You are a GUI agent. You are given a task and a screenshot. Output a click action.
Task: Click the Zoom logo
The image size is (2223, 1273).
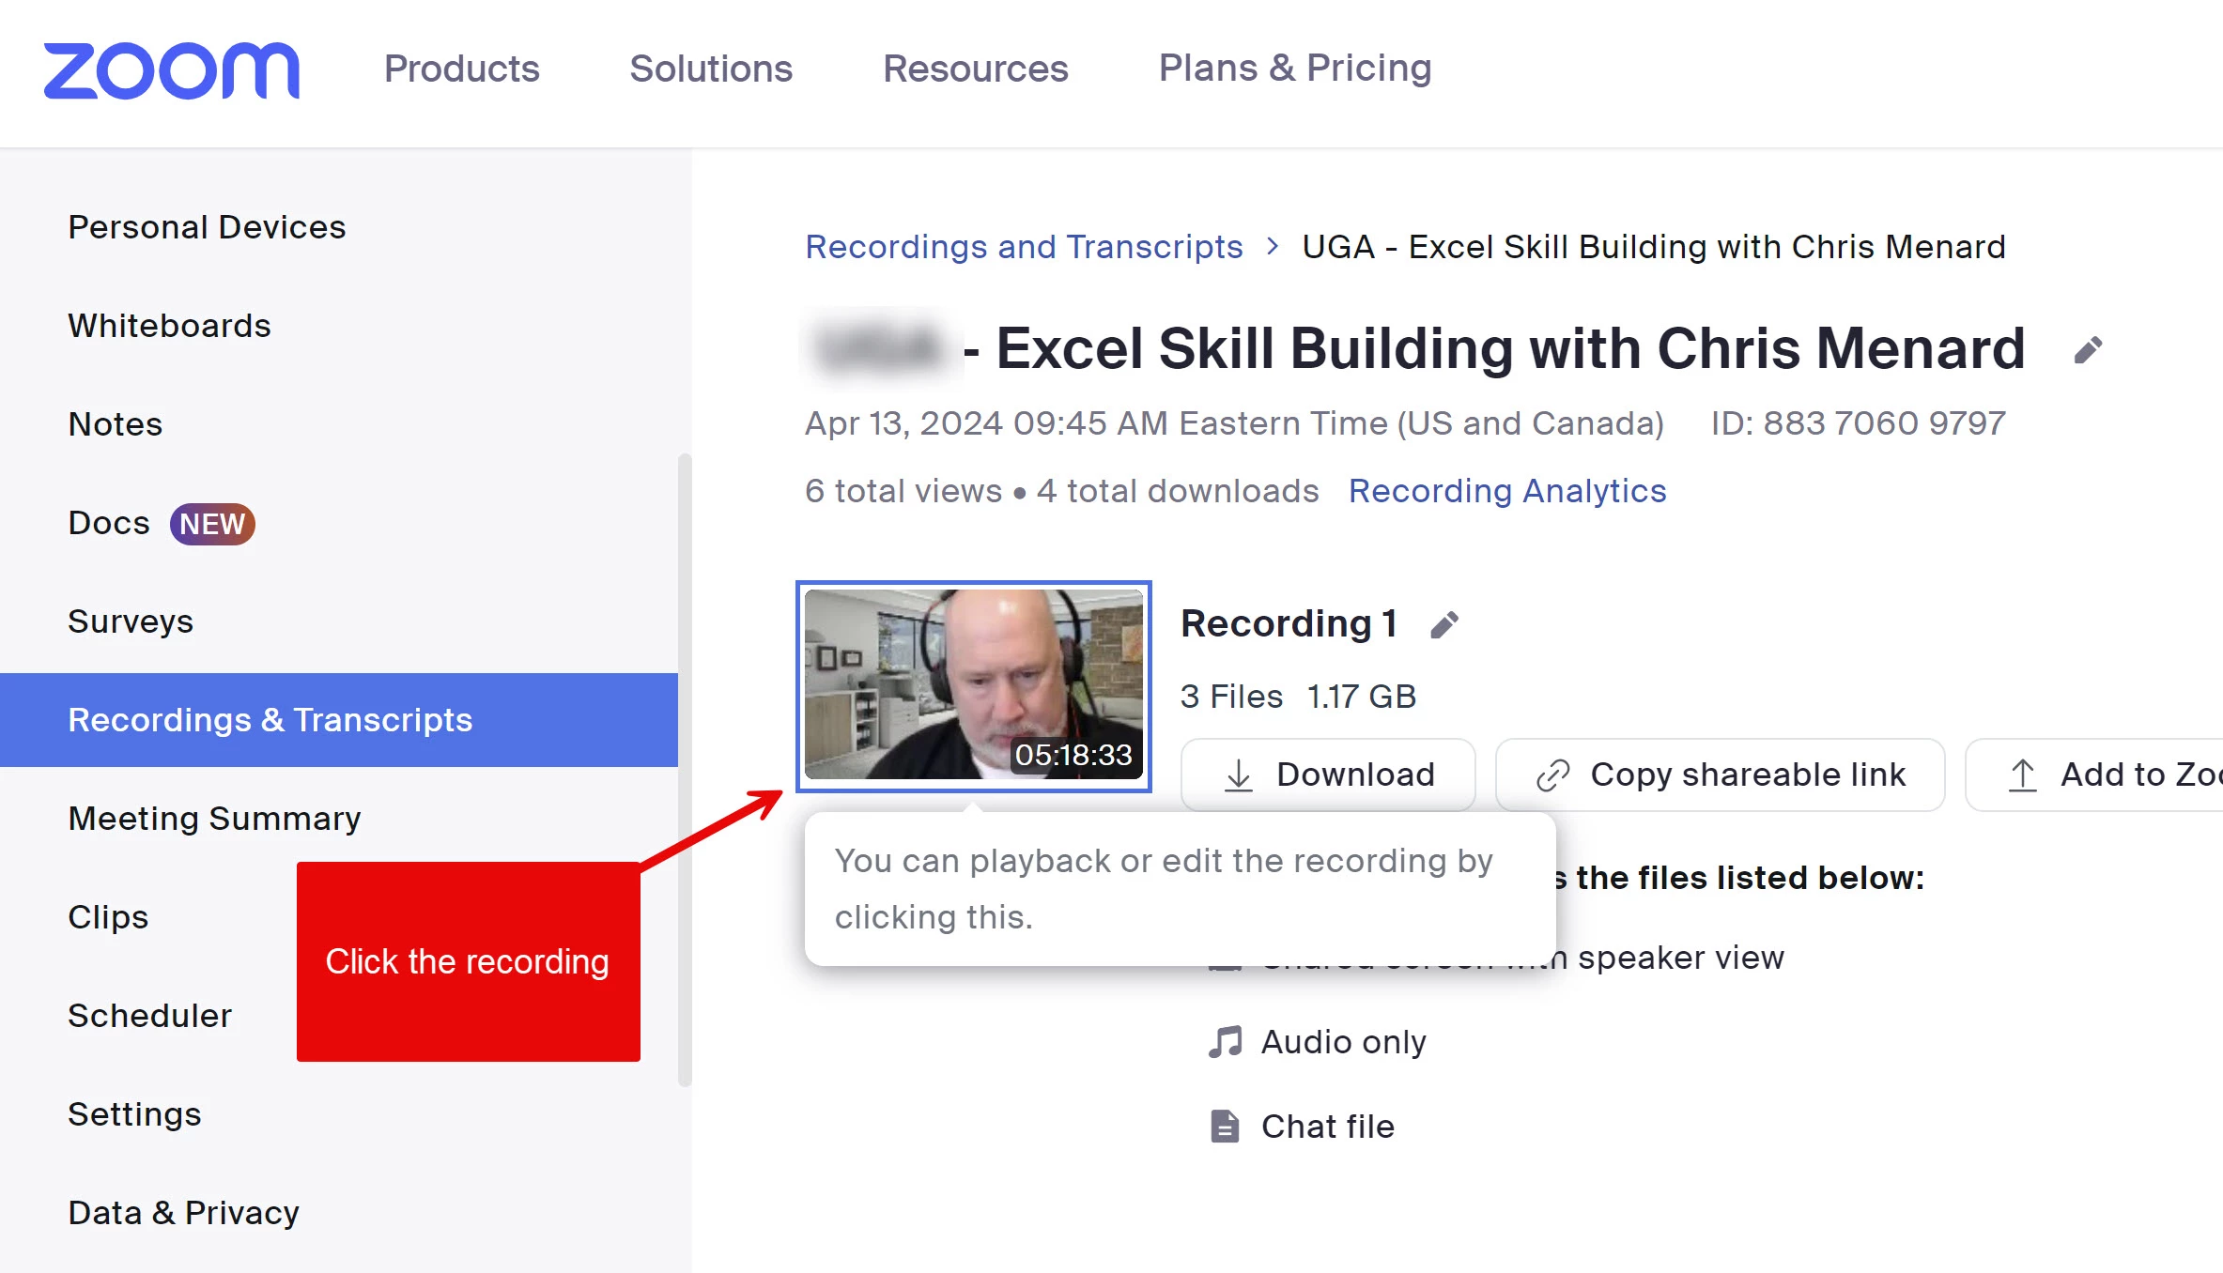pos(172,70)
